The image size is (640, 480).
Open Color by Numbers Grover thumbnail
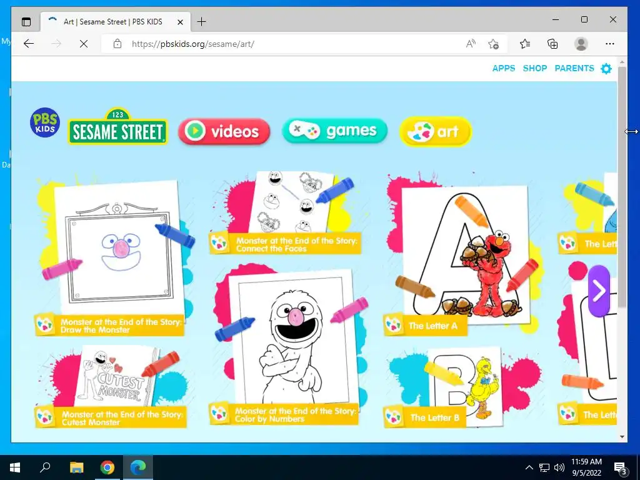[292, 338]
